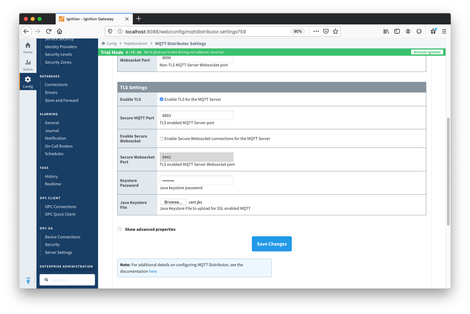The image size is (470, 314).
Task: Uncheck Enable TLS for the MQTT Server
Action: (x=161, y=99)
